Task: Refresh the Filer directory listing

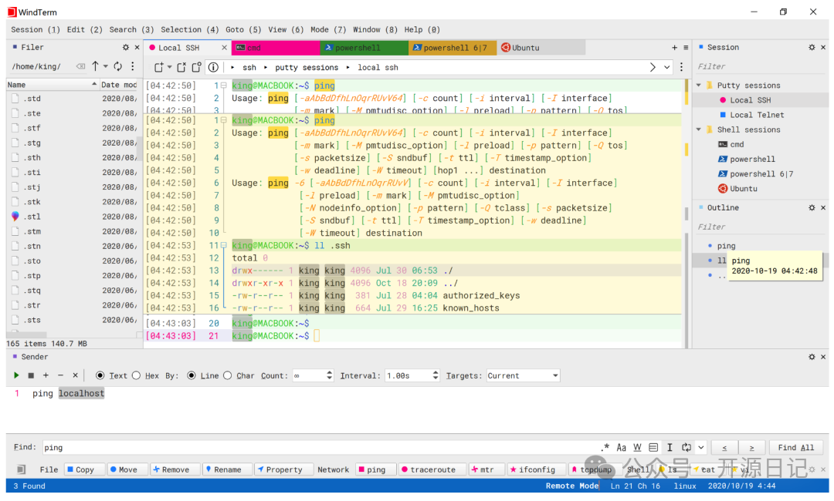Action: coord(117,66)
